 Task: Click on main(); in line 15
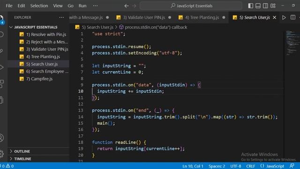pos(106,123)
